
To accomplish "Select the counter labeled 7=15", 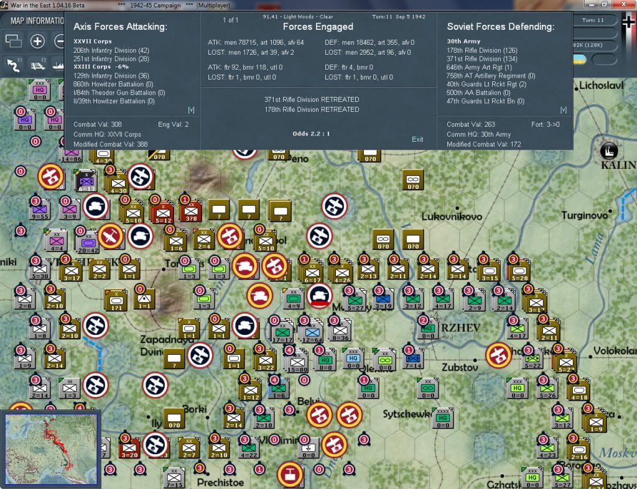I will 174,478.
